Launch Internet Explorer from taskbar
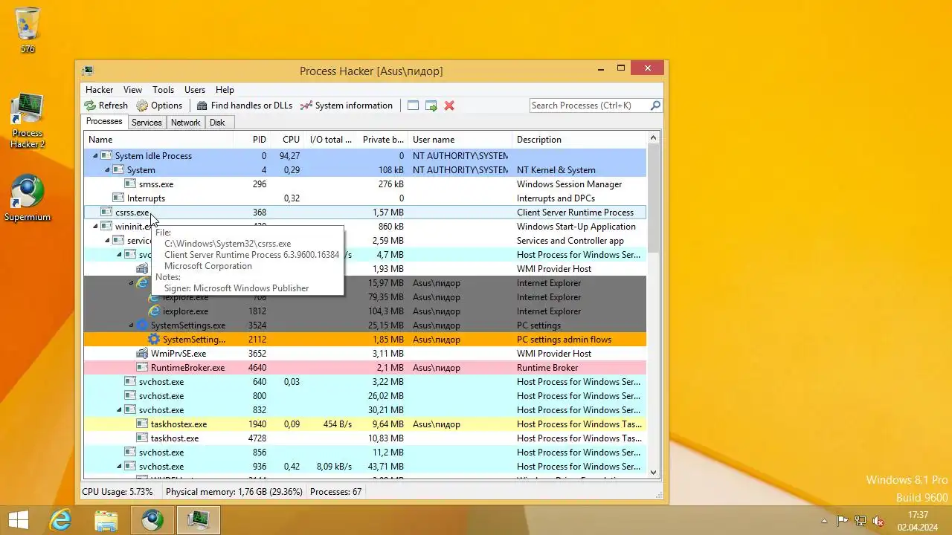Viewport: 952px width, 535px height. click(x=60, y=520)
